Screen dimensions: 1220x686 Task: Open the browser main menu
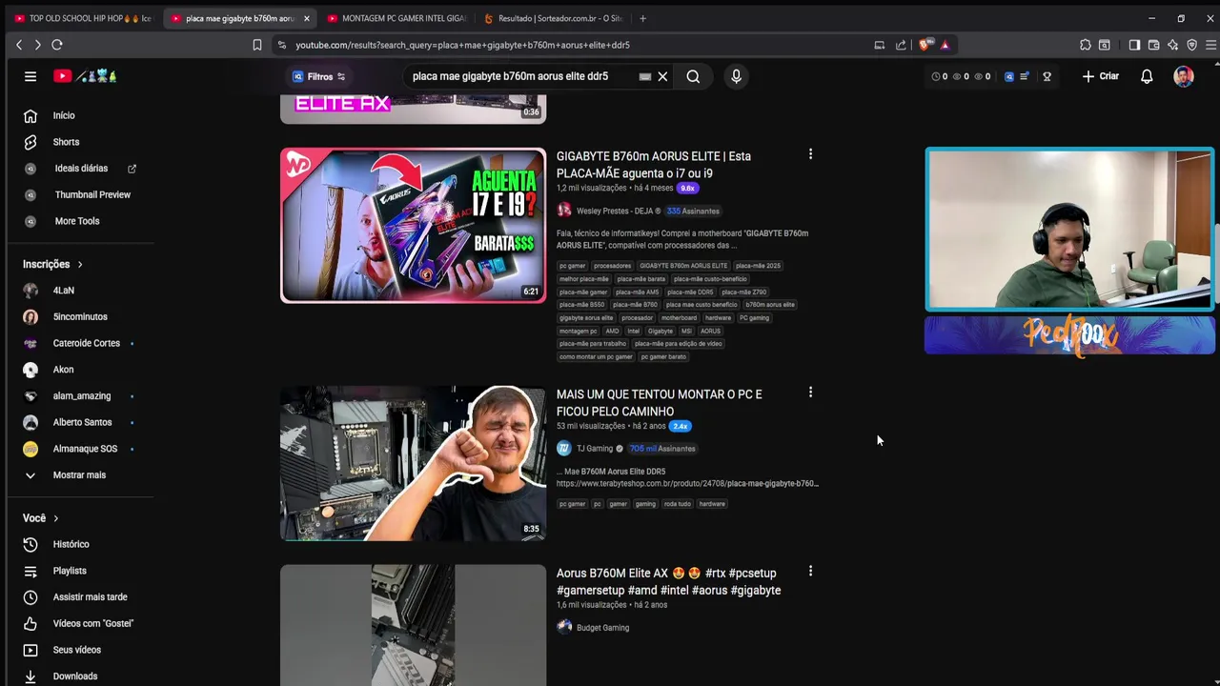pyautogui.click(x=1211, y=45)
